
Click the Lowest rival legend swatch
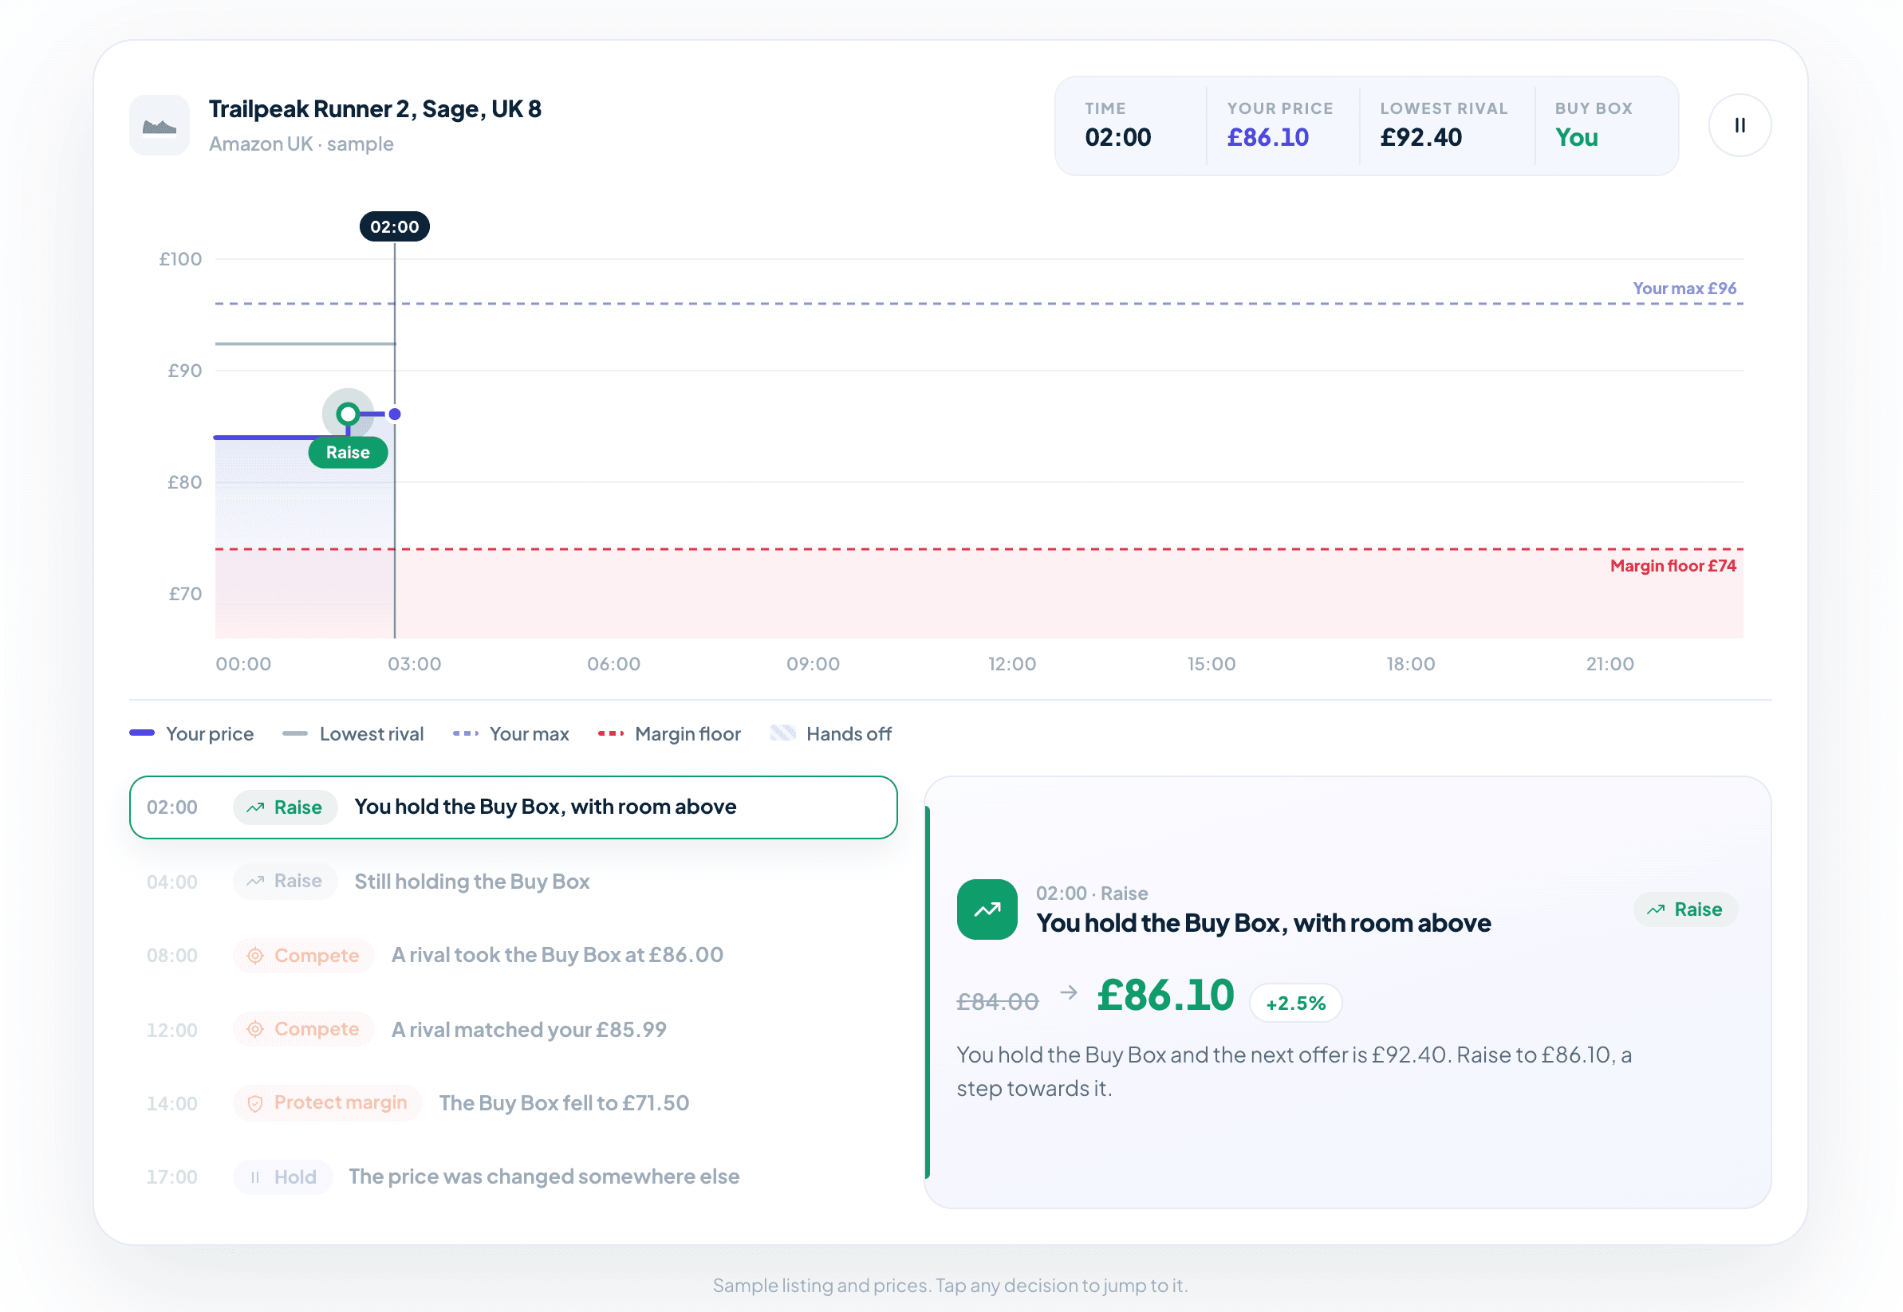294,733
